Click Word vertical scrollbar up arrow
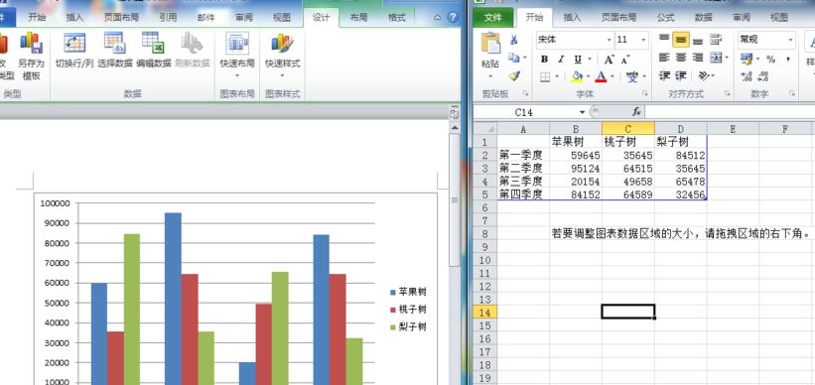The height and width of the screenshot is (385, 815). pyautogui.click(x=455, y=127)
